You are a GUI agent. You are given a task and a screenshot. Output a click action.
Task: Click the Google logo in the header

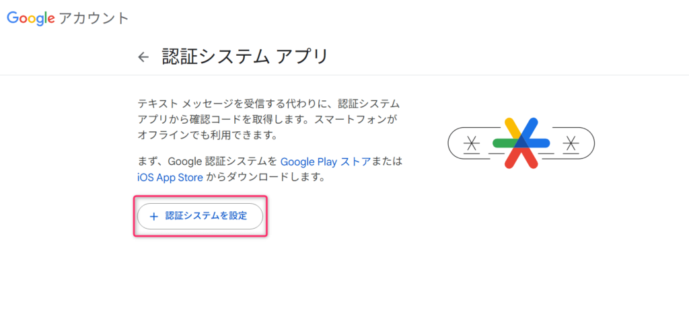point(31,18)
